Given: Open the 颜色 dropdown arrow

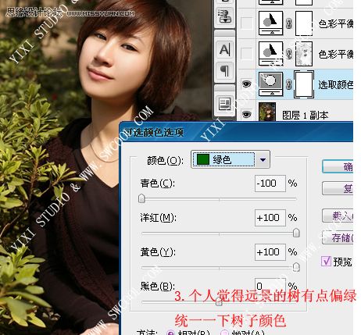Looking at the screenshot, I should (263, 159).
